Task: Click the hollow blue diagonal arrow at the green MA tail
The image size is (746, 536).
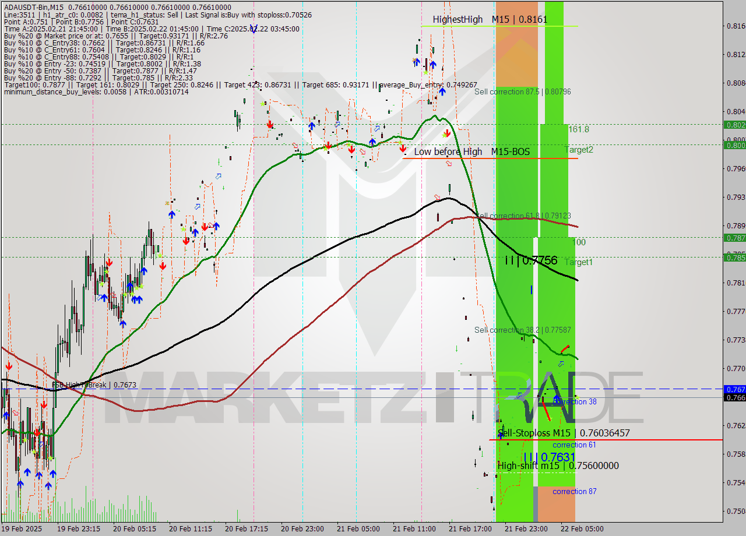Action: tap(561, 364)
